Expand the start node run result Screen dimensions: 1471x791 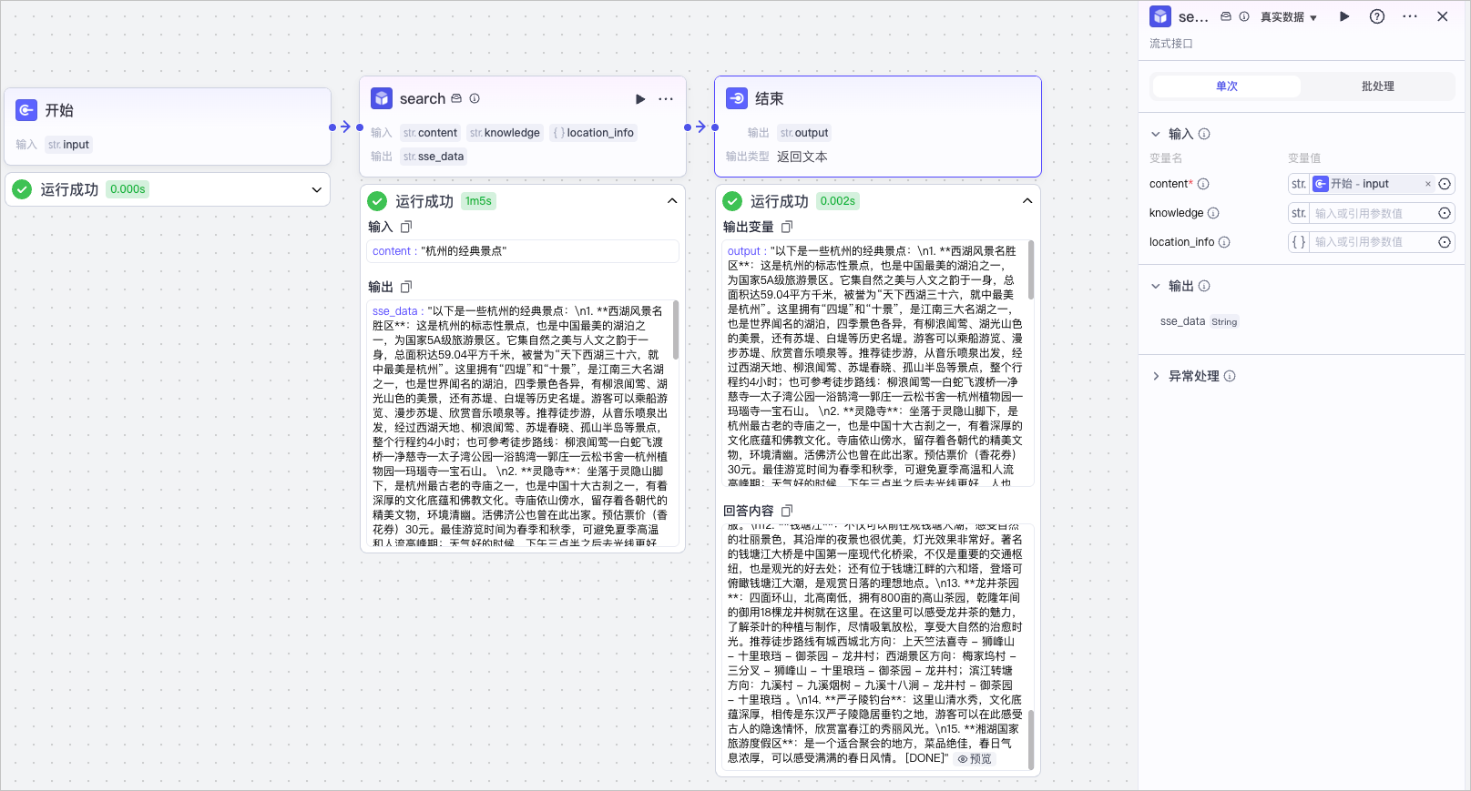[x=317, y=189]
